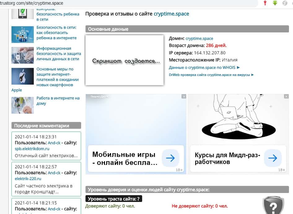Click the browser address bar URL
The width and height of the screenshot is (293, 214).
[32, 3]
